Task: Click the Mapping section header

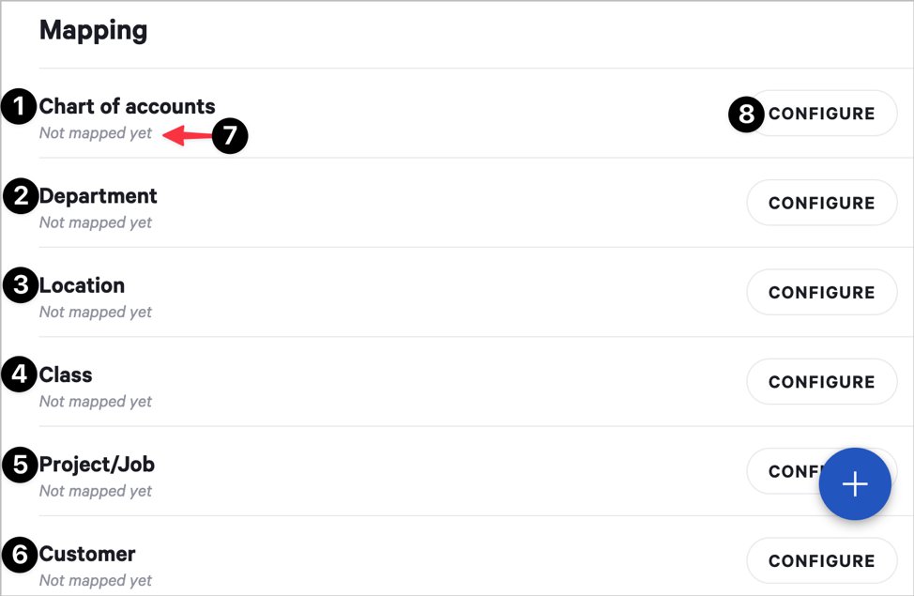Action: coord(93,30)
